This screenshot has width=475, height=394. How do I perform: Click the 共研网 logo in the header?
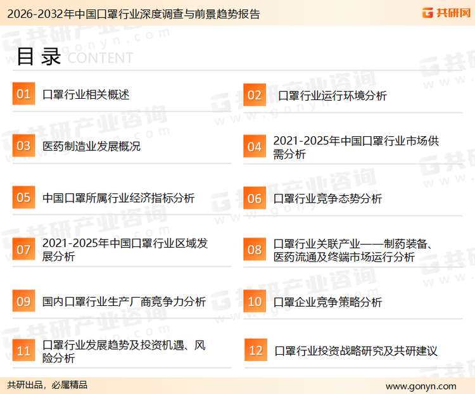point(446,13)
